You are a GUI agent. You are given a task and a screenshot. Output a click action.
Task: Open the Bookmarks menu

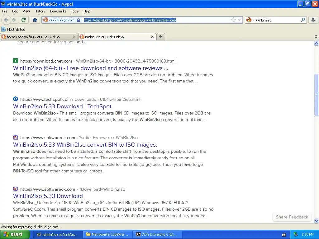click(58, 11)
